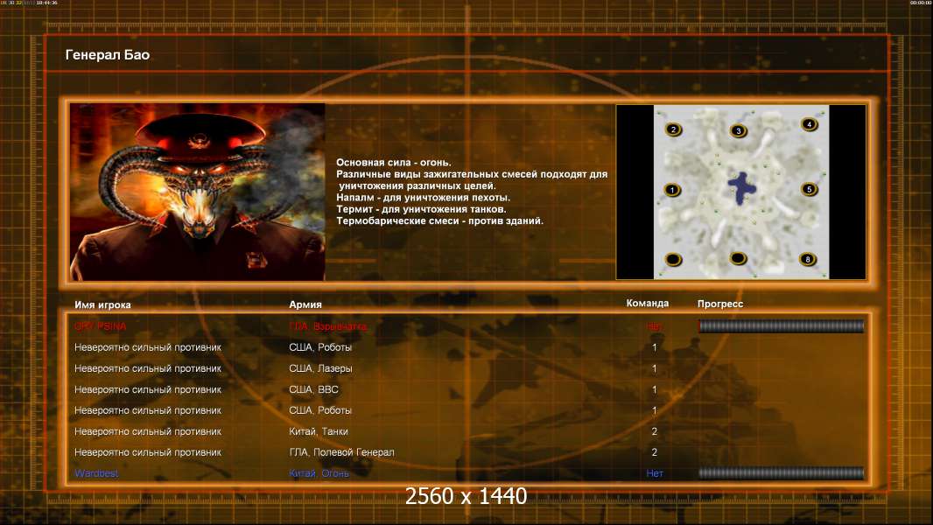The width and height of the screenshot is (933, 525).
Task: Click the blue cross in minimap center
Action: click(x=741, y=188)
